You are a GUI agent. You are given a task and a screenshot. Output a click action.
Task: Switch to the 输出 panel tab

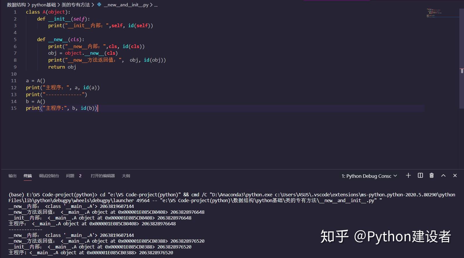(x=12, y=176)
